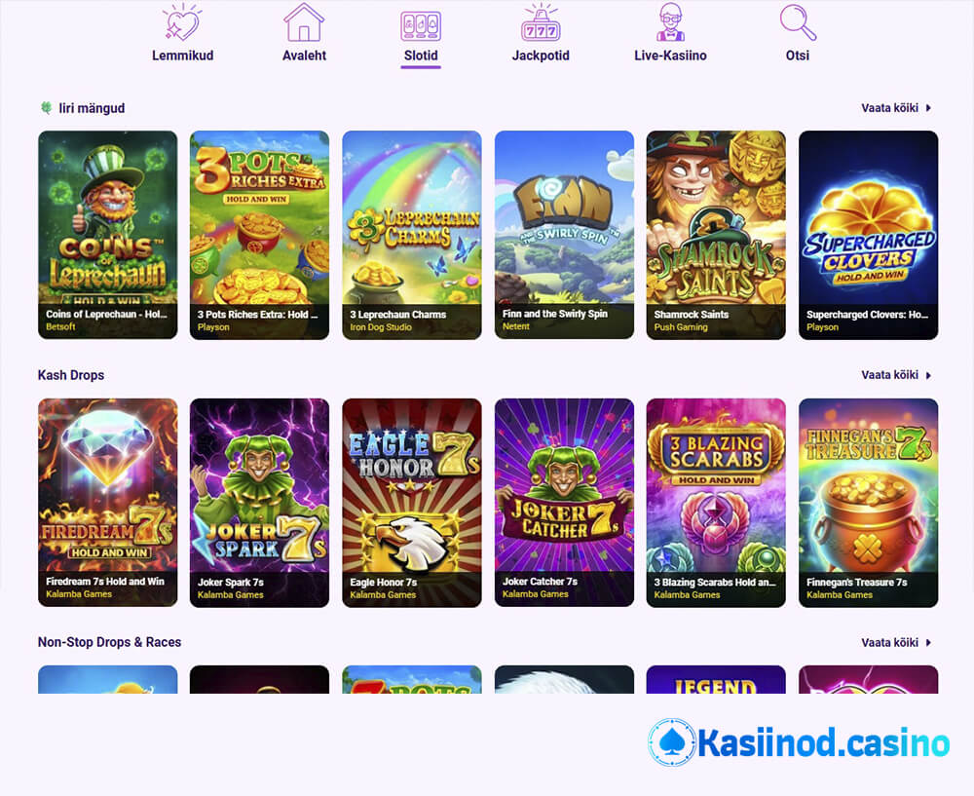Viewport: 974px width, 796px height.
Task: Open the Non-Stop Drops & Races heading
Action: click(x=109, y=642)
